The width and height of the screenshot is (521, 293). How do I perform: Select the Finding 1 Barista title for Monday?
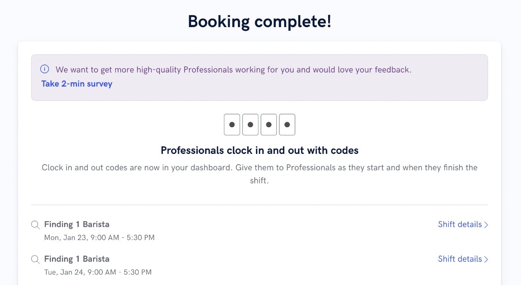77,224
